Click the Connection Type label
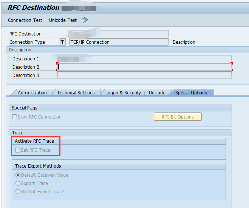The image size is (249, 208). pyautogui.click(x=27, y=42)
